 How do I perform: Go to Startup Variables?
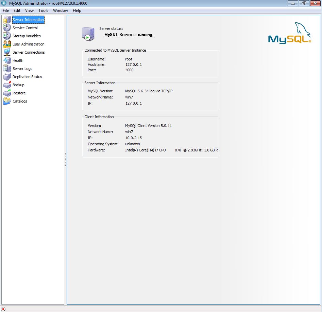(x=27, y=36)
